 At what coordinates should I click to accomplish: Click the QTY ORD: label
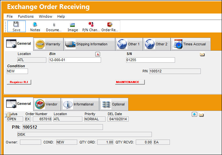point(88,142)
